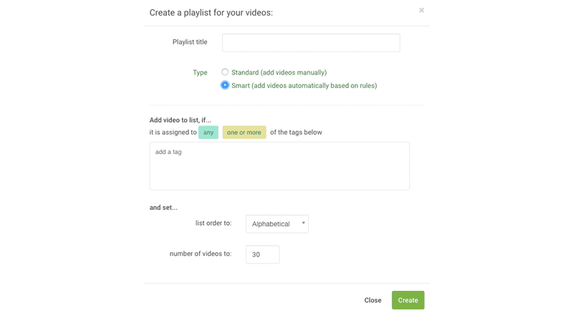Focus the number of videos field showing 30

tap(262, 254)
